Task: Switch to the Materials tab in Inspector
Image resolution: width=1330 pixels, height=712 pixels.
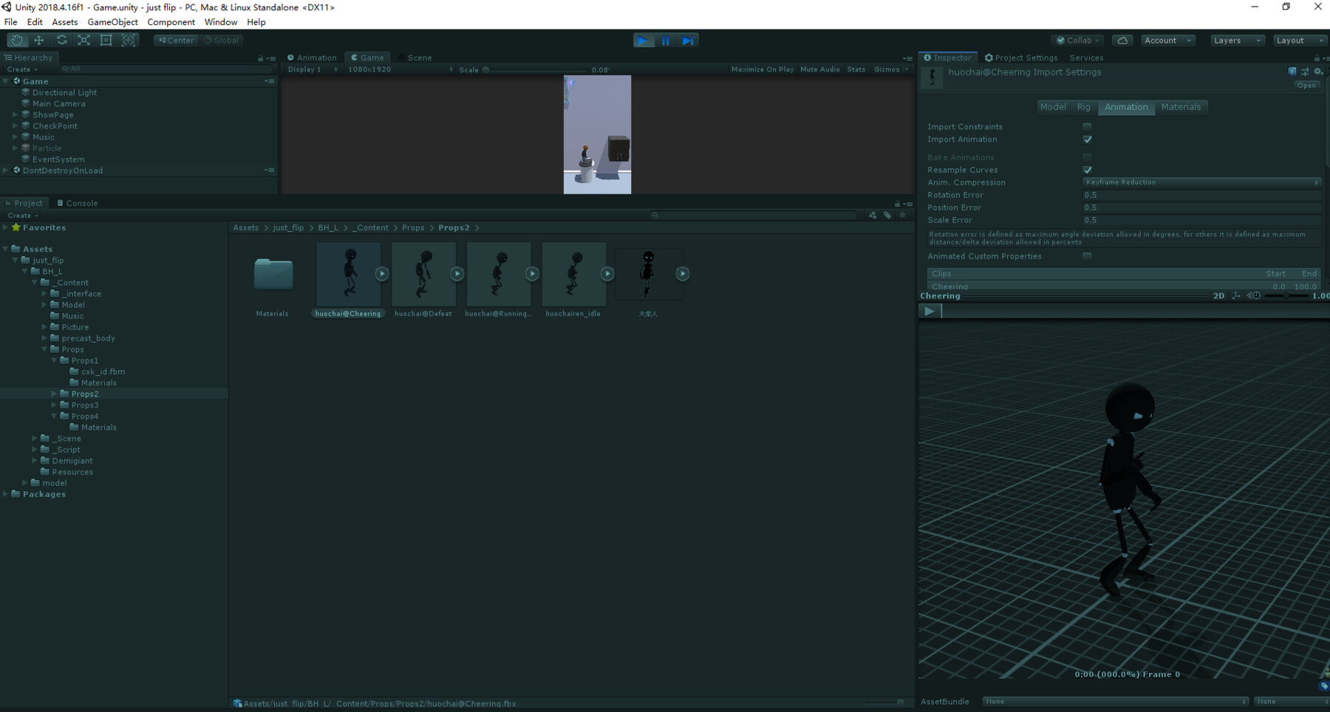Action: pyautogui.click(x=1181, y=107)
